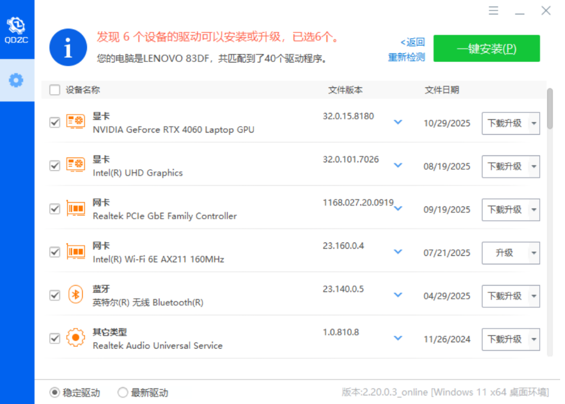Toggle the 设备名称 select-all checkbox
This screenshot has height=404, width=565.
pyautogui.click(x=54, y=89)
